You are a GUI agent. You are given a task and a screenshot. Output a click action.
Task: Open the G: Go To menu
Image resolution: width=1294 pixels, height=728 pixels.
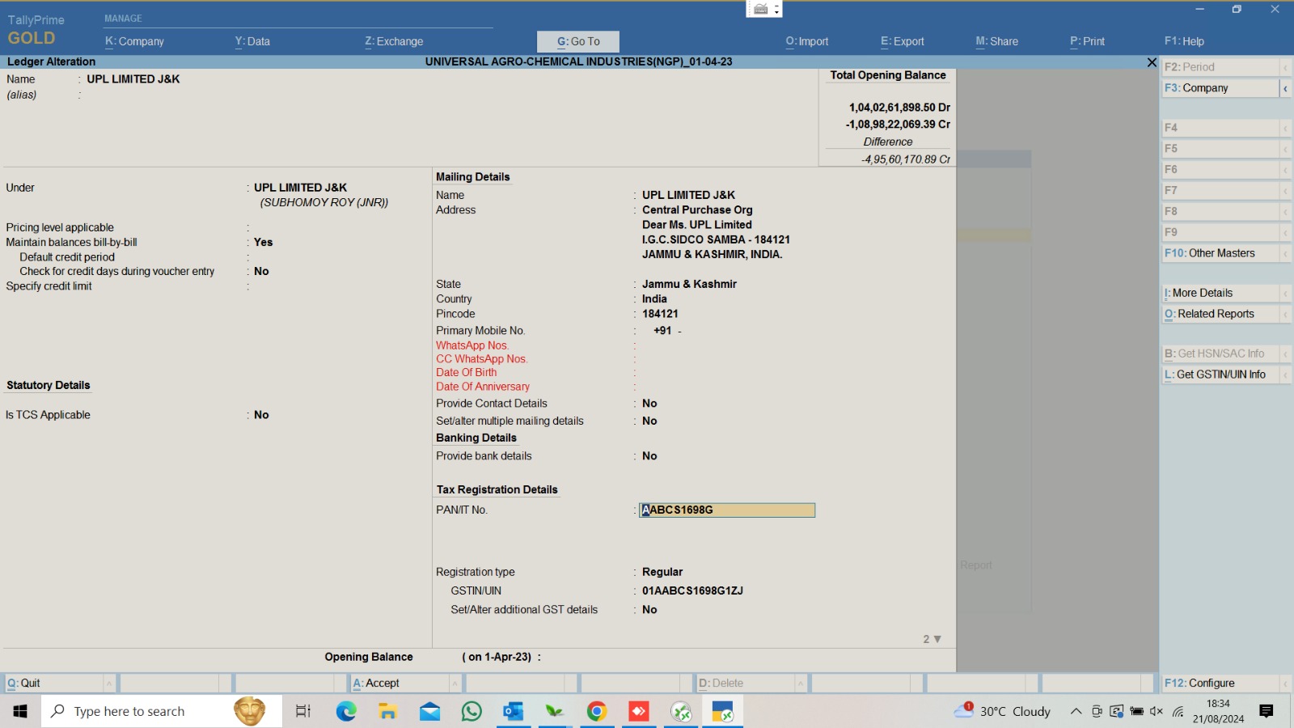coord(578,41)
